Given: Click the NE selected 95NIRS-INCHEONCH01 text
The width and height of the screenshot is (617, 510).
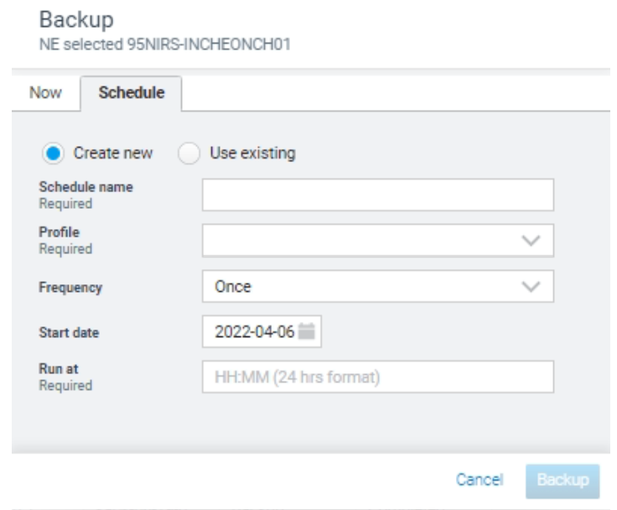Looking at the screenshot, I should [165, 44].
